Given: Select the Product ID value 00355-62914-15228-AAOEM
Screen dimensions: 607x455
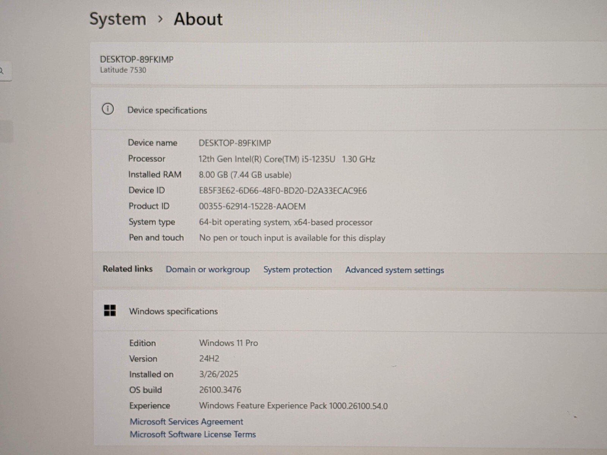Looking at the screenshot, I should (252, 206).
